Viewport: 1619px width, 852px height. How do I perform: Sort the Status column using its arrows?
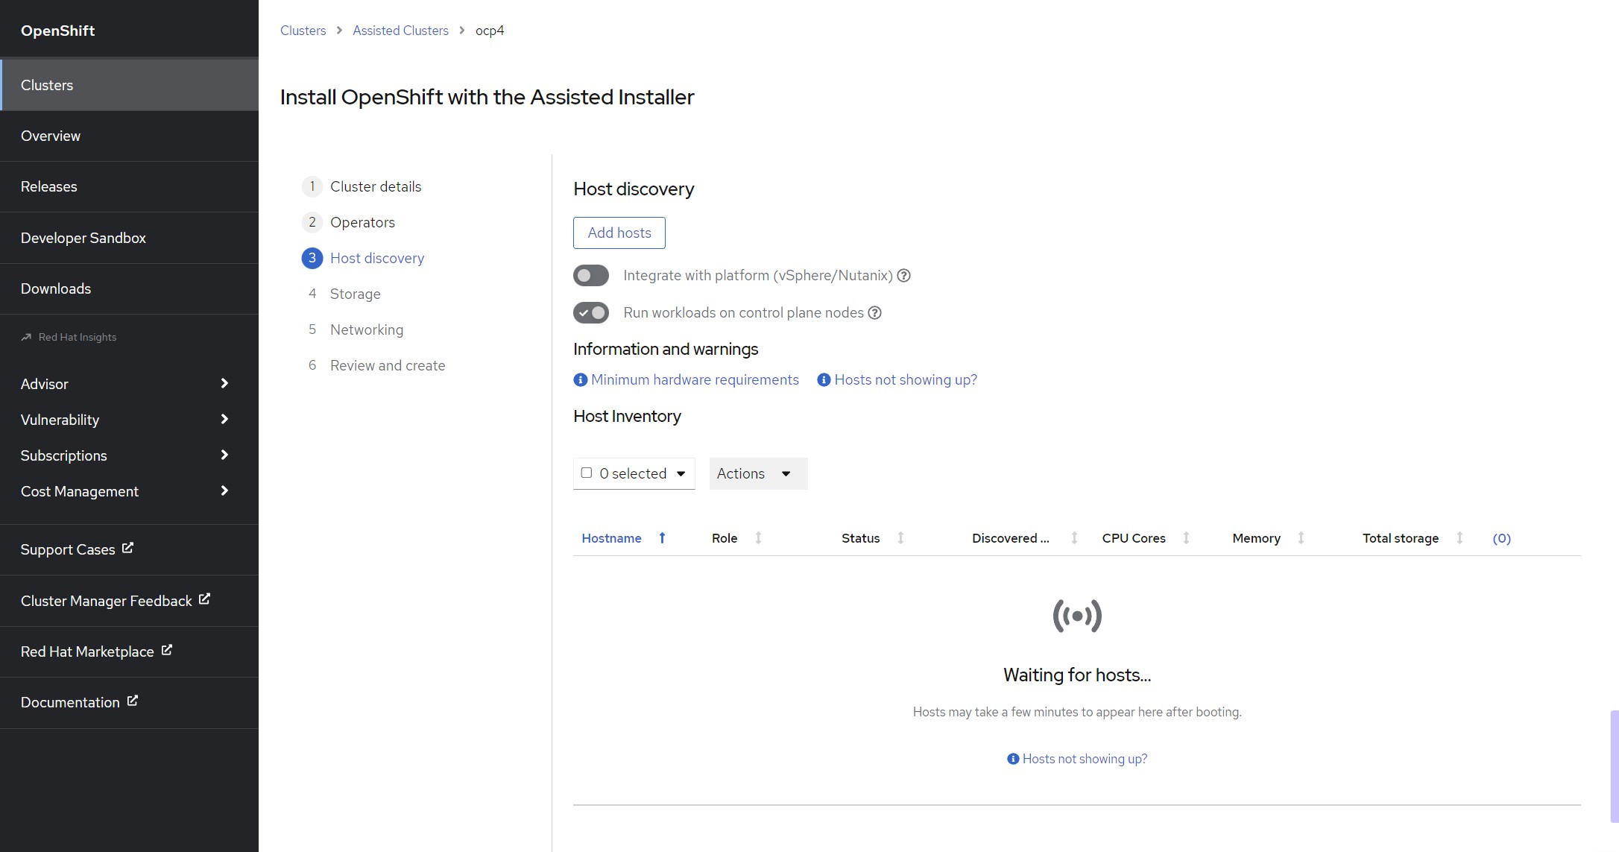(x=900, y=538)
